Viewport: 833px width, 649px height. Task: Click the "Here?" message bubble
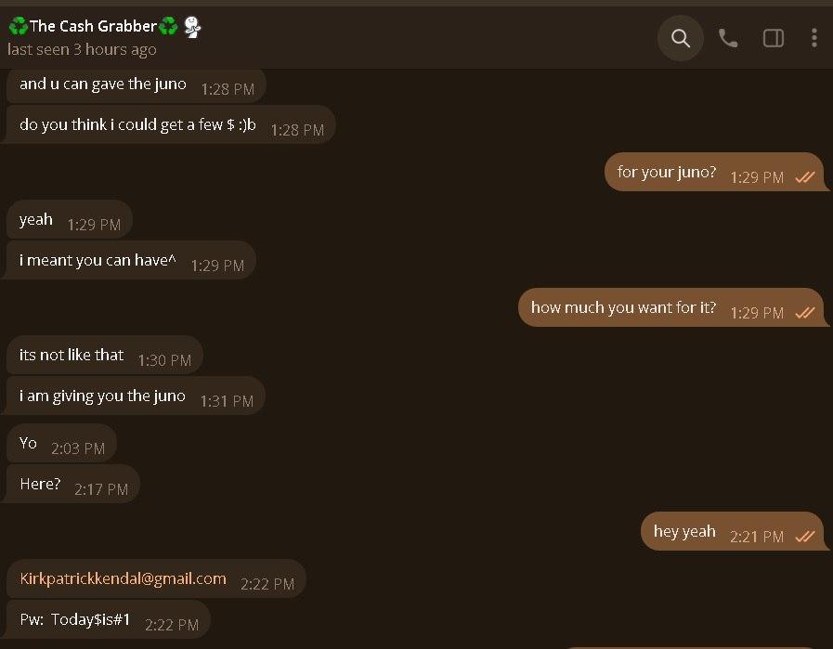click(x=40, y=485)
